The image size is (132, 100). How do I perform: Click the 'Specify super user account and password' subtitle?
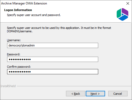[x=34, y=15]
